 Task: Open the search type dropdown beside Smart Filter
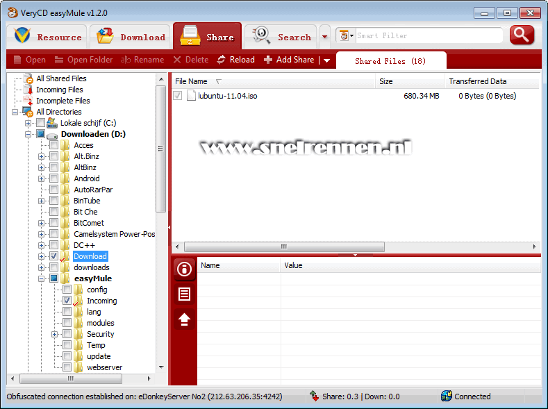(347, 35)
